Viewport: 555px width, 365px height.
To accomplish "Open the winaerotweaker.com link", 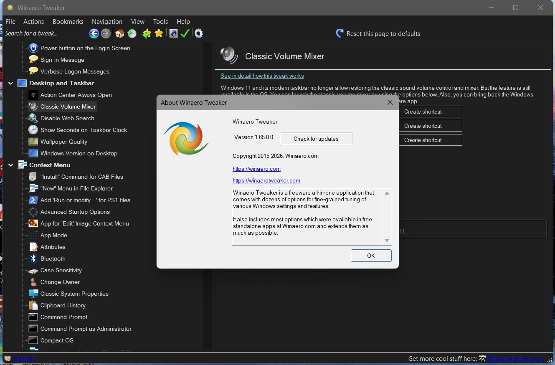I will (266, 181).
